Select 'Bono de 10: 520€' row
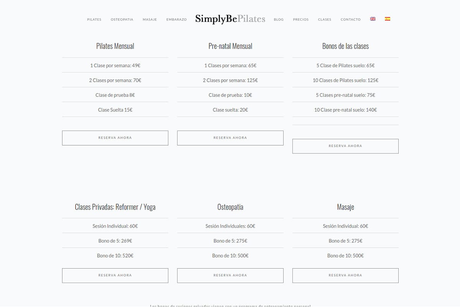Viewport: 460px width, 307px height. click(x=115, y=256)
